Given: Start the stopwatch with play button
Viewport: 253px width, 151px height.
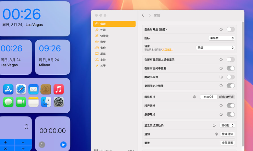Looking at the screenshot, I should click(63, 145).
